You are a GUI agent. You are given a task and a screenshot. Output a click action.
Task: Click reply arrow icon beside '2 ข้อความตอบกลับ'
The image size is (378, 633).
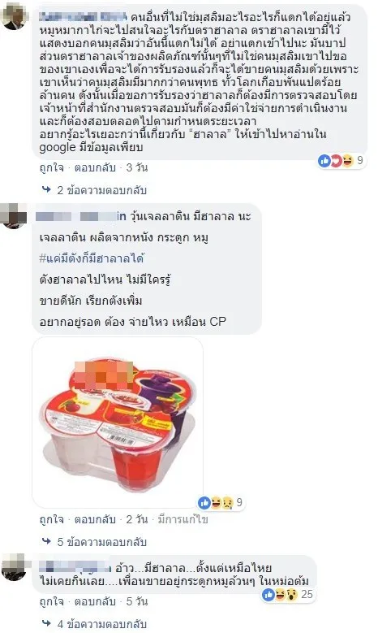tap(47, 189)
